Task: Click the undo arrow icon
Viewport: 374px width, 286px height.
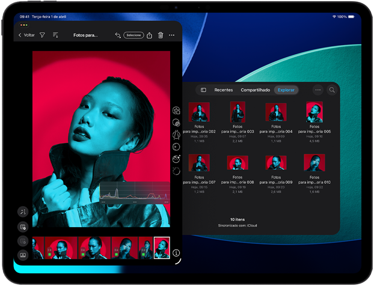Action: [118, 35]
